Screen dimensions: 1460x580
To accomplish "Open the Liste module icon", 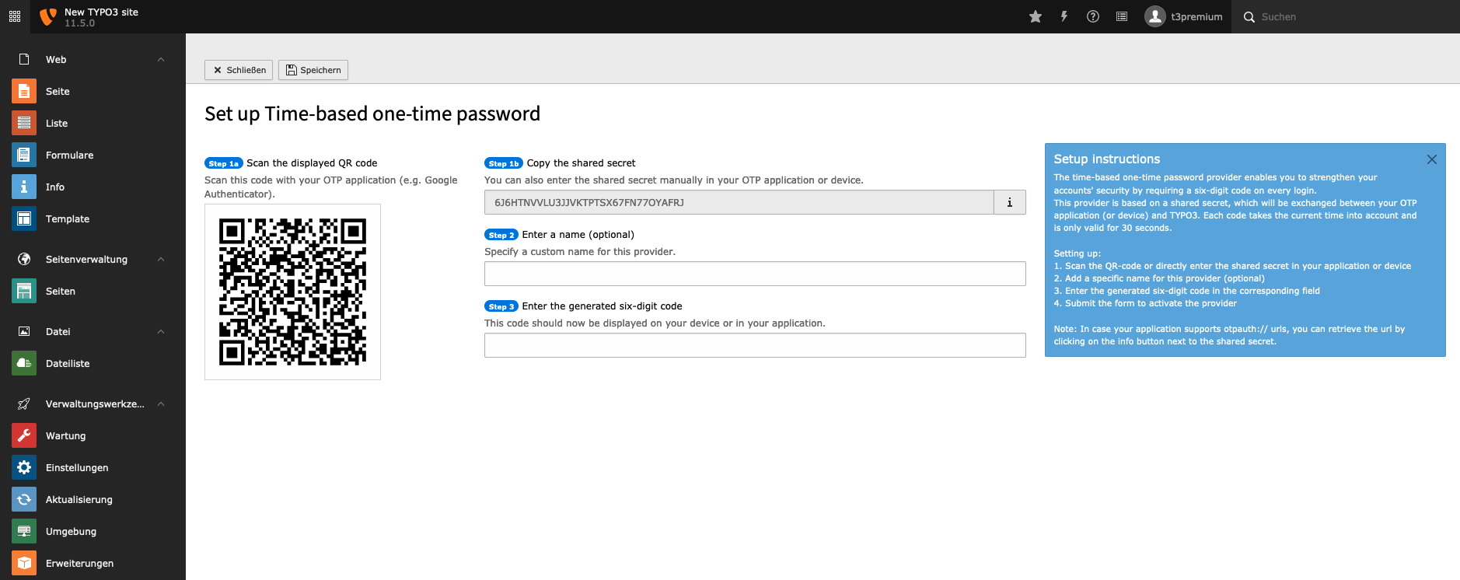I will [24, 123].
